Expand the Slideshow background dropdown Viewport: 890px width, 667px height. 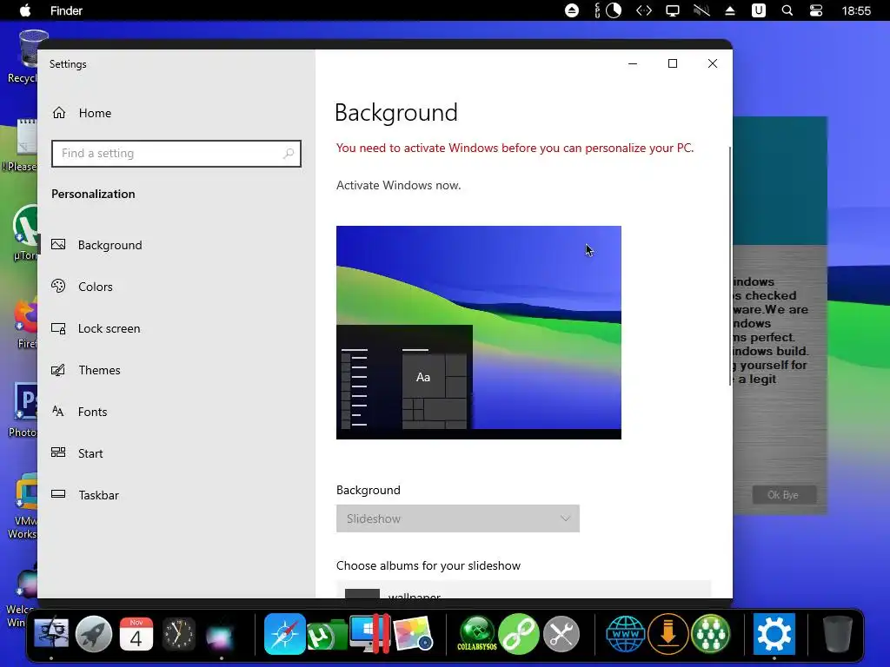pyautogui.click(x=457, y=518)
